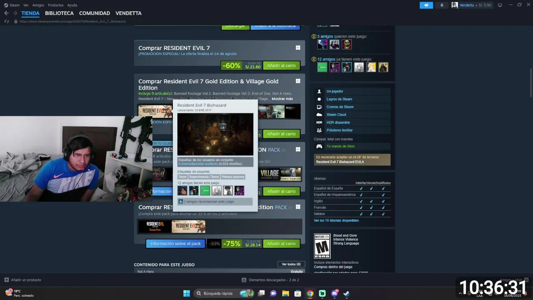The width and height of the screenshot is (533, 300).
Task: Open the Vendetta account dropdown with wallet balance
Action: (x=476, y=5)
